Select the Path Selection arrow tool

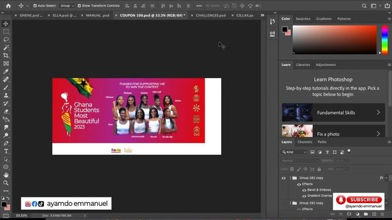(6, 159)
